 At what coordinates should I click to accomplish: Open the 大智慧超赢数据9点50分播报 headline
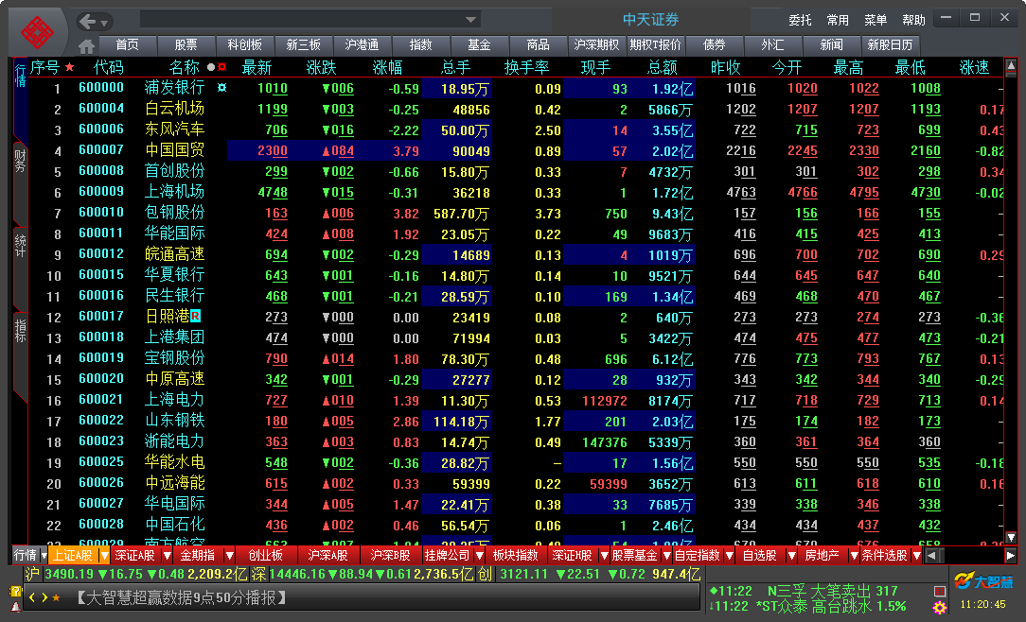point(181,597)
